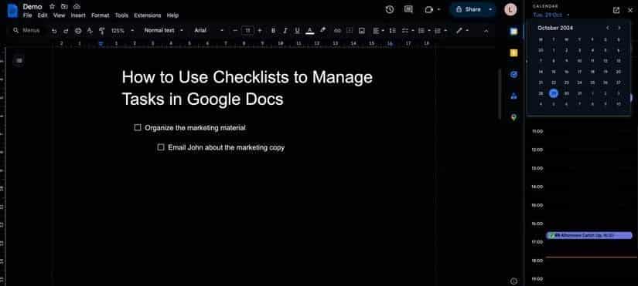Change zoom level from 125%
Image resolution: width=638 pixels, height=286 pixels.
(122, 30)
